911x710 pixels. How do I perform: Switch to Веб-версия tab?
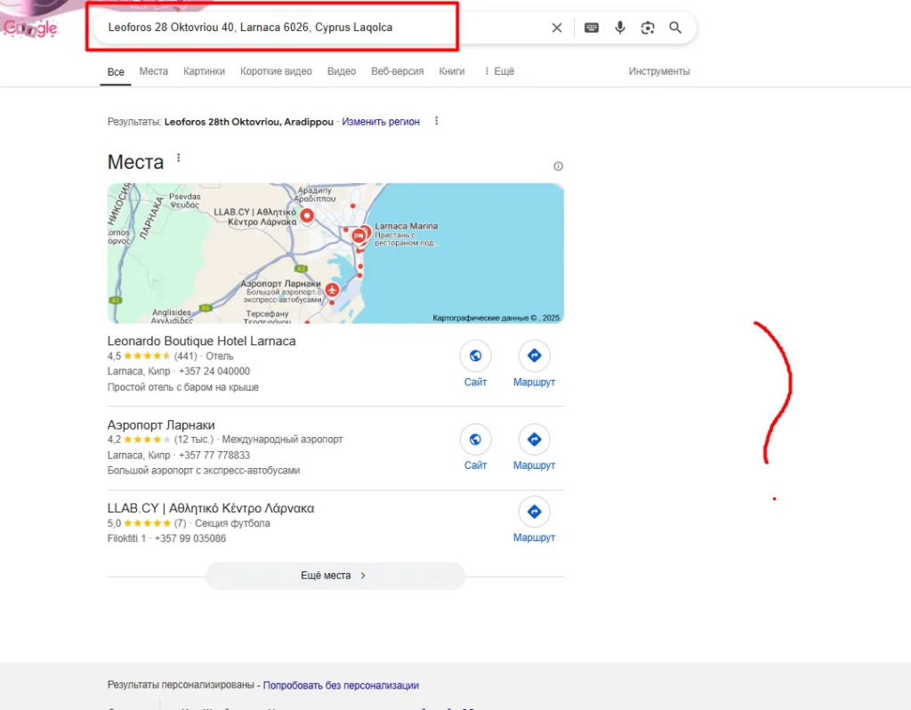(398, 71)
